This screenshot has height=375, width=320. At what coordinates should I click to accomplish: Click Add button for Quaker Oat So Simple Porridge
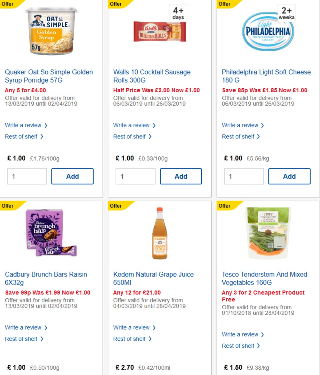coord(72,176)
